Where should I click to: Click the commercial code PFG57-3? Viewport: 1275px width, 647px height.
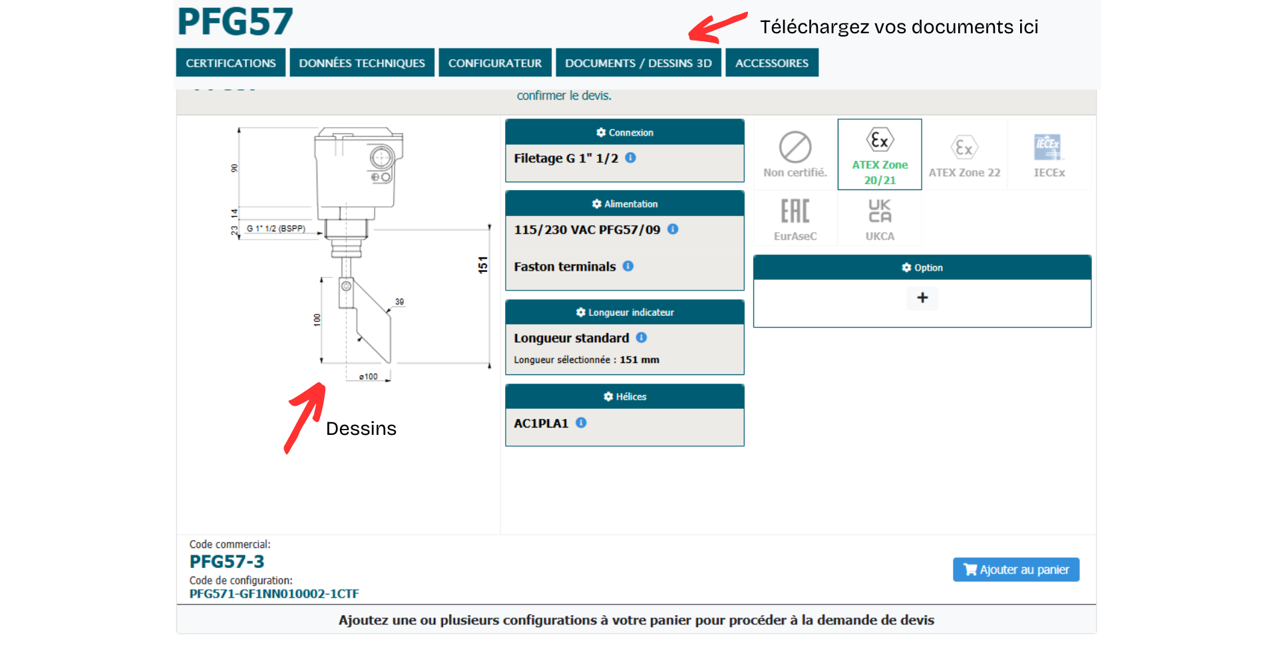(x=227, y=562)
